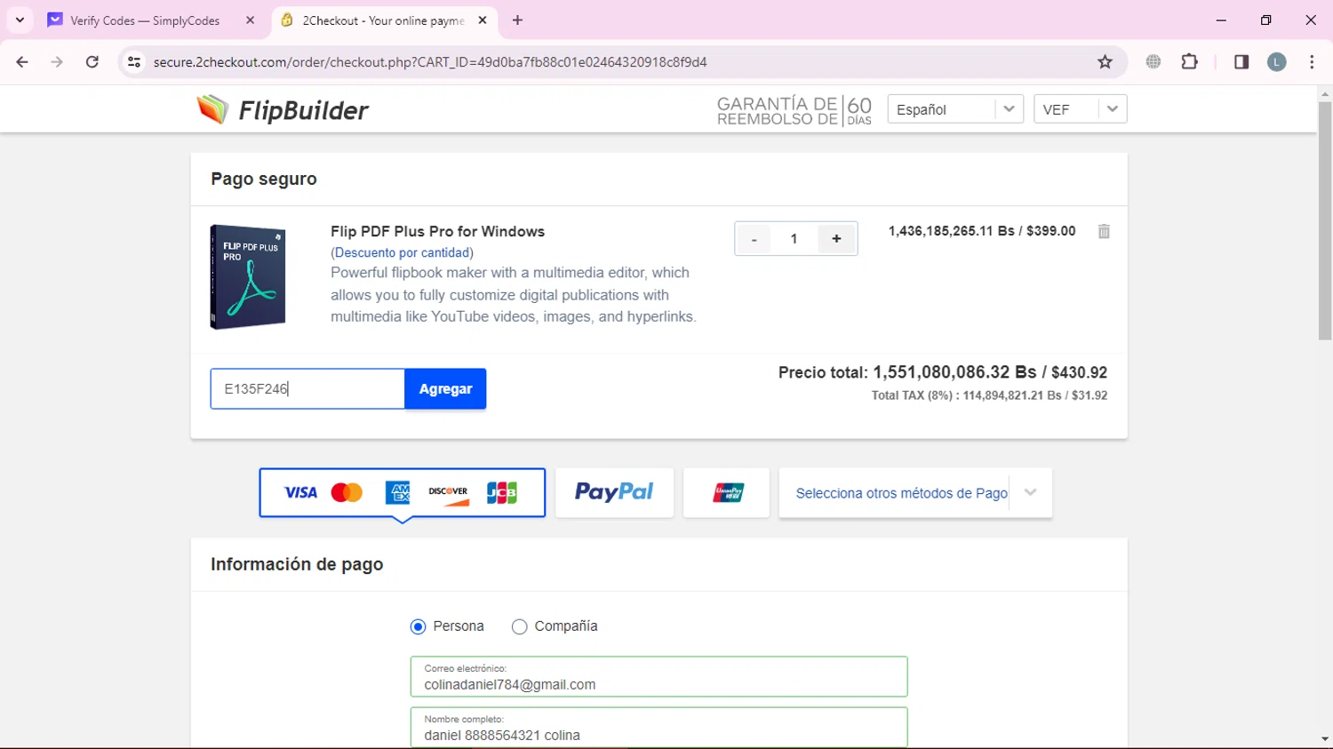The width and height of the screenshot is (1333, 749).
Task: Click the browser forward arrow
Action: click(x=57, y=62)
